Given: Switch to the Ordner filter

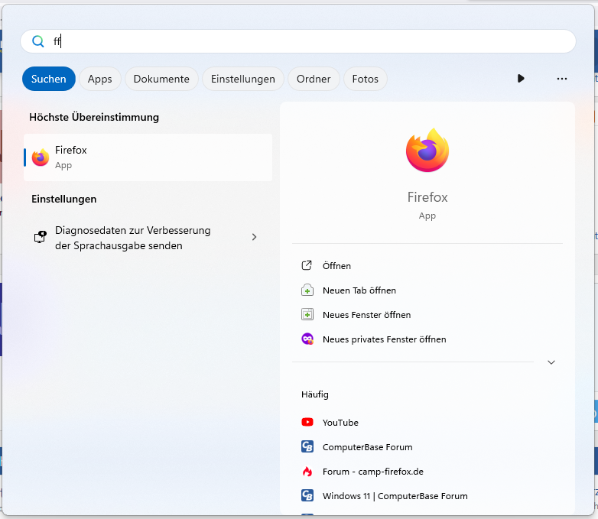Looking at the screenshot, I should [314, 79].
